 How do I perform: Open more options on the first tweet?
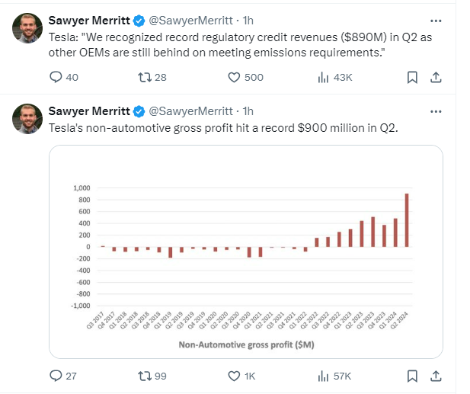436,21
